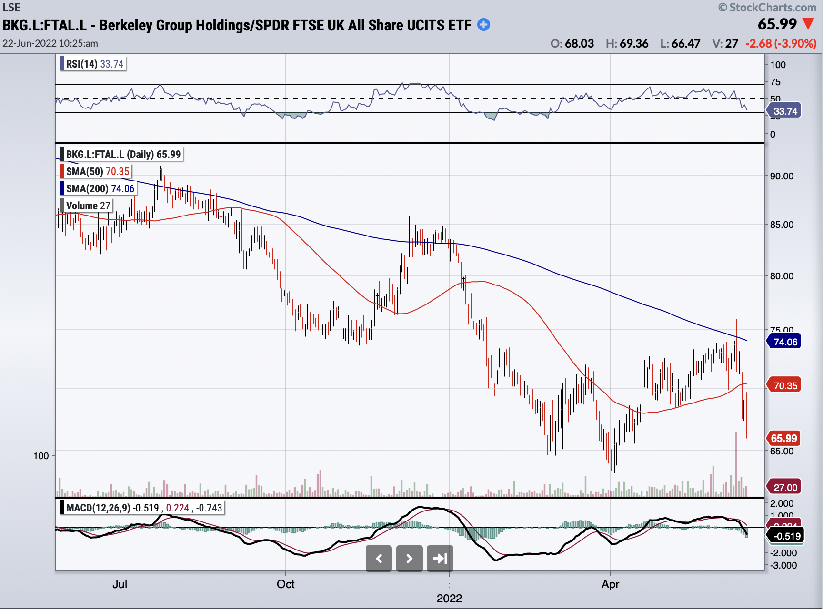Click the StockCharts.com copyright text

pyautogui.click(x=767, y=7)
